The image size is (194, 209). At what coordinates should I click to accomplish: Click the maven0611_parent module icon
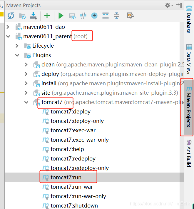(x=19, y=36)
